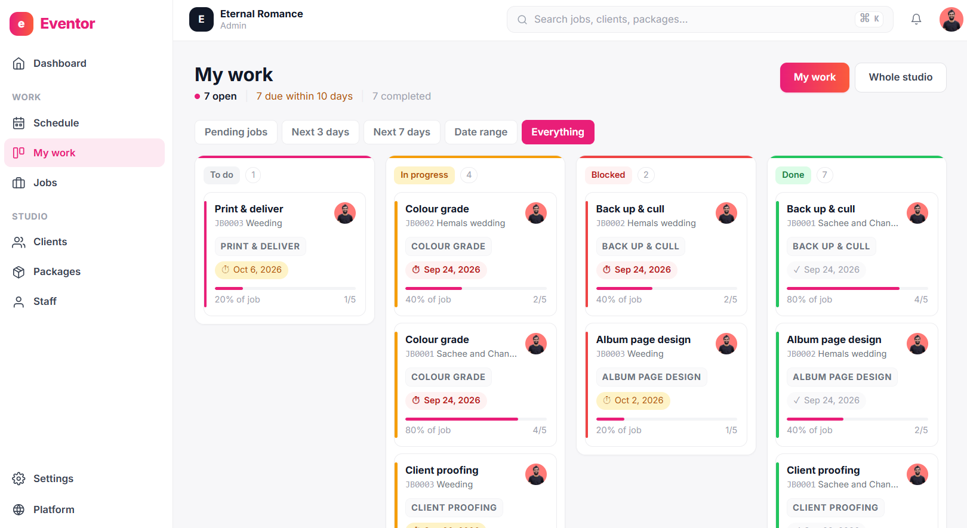Image resolution: width=967 pixels, height=528 pixels.
Task: Click avatar on Hemals wedding Colour grade card
Action: (536, 213)
